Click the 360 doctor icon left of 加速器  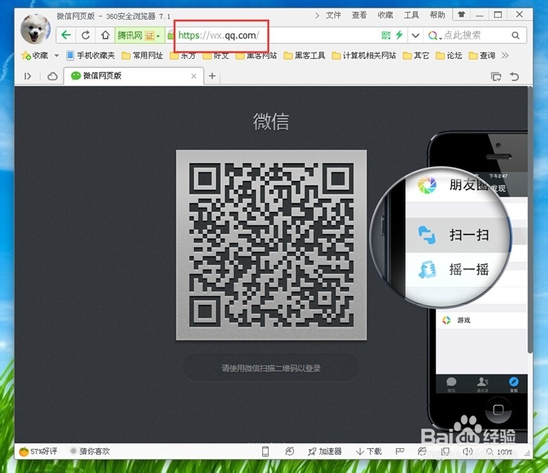tap(290, 452)
